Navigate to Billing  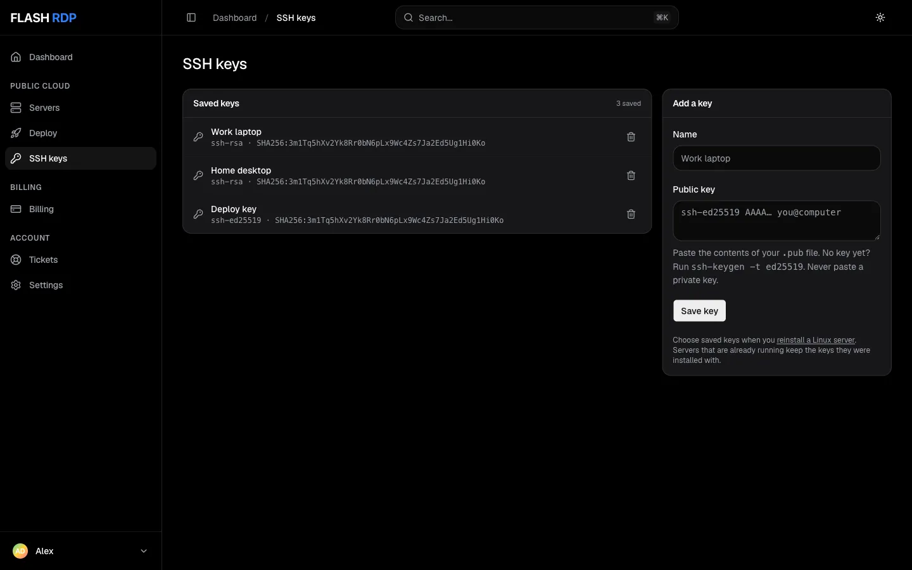(x=80, y=209)
